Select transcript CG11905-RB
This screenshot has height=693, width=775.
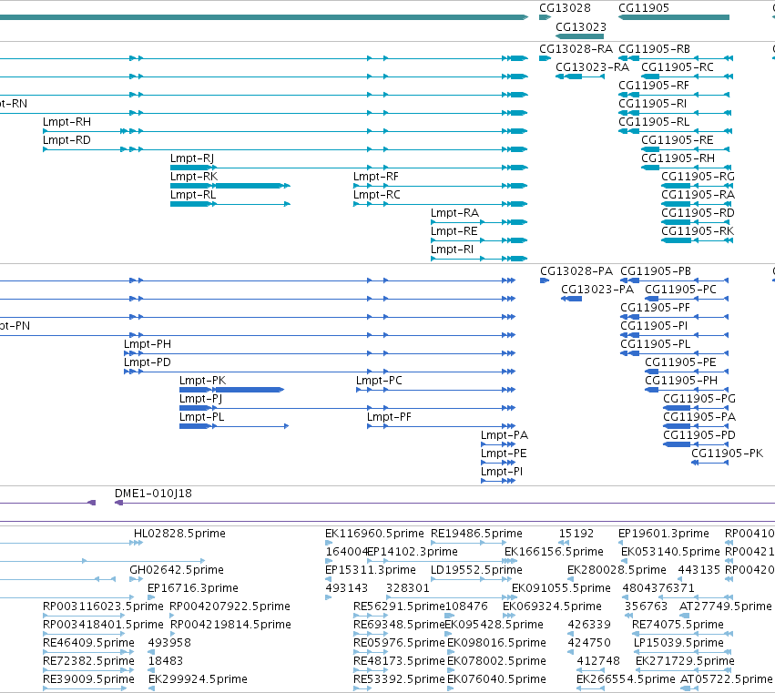coord(654,49)
